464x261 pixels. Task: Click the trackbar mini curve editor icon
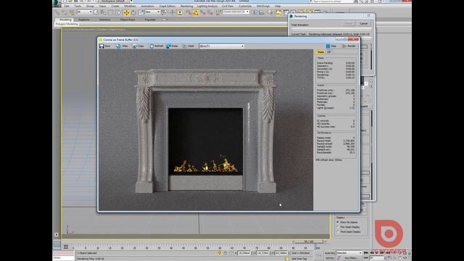pos(66,246)
